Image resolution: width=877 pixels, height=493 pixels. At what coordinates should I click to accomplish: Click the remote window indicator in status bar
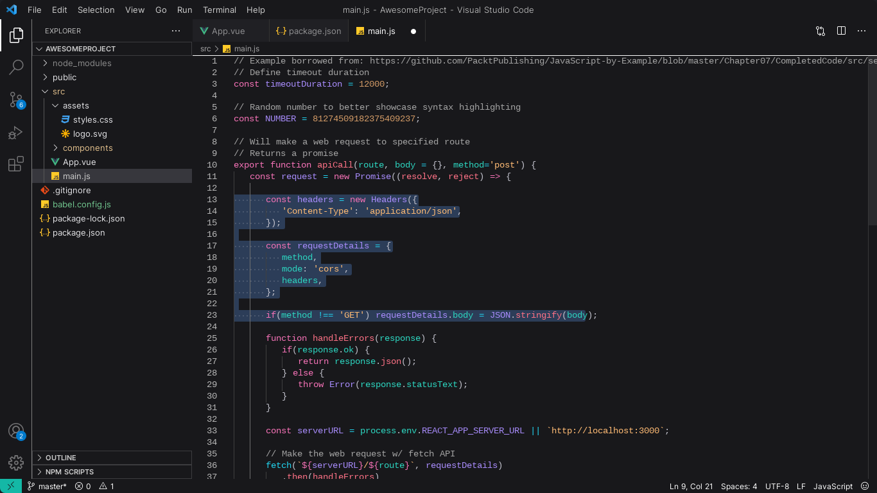[x=11, y=486]
